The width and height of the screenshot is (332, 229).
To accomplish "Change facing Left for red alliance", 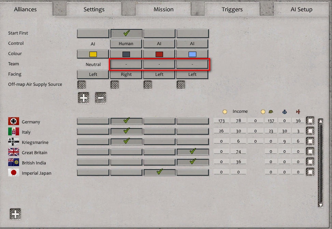I will 159,75.
